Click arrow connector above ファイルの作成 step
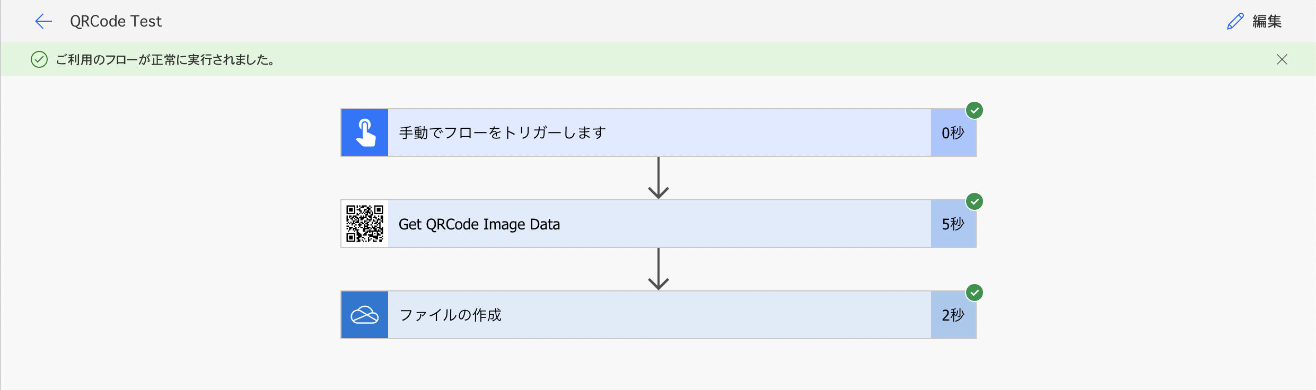Screen dimensions: 1316x390 pos(659,269)
